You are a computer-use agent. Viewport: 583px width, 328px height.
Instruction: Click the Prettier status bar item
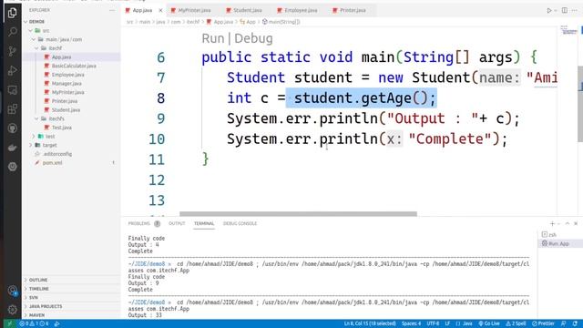543,323
